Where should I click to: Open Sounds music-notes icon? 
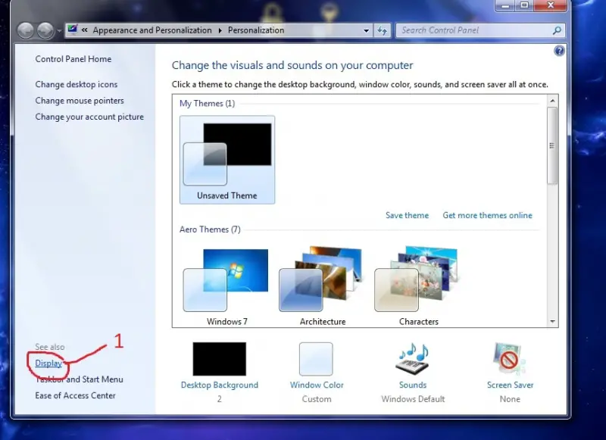[413, 359]
